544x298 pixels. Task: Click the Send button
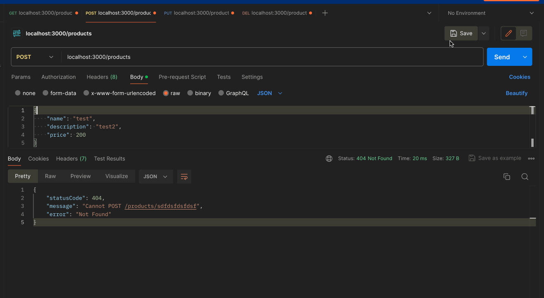(502, 56)
